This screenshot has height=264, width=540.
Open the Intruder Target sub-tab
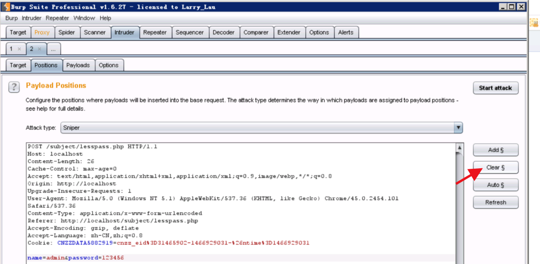click(x=18, y=65)
